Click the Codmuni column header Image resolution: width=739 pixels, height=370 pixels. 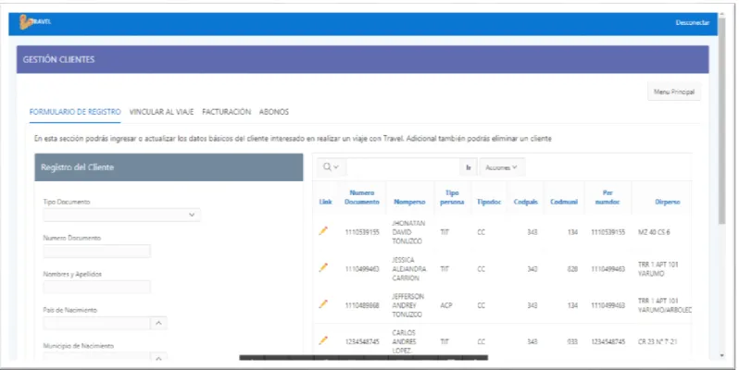[564, 202]
